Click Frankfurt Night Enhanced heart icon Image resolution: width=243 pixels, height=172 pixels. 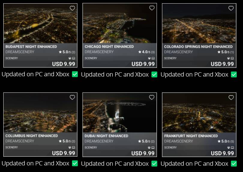231,97
